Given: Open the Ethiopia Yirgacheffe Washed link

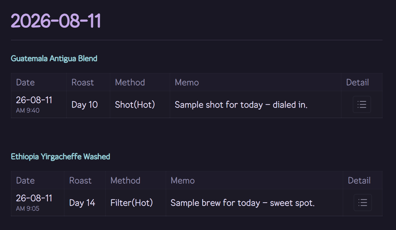Looking at the screenshot, I should pos(60,156).
